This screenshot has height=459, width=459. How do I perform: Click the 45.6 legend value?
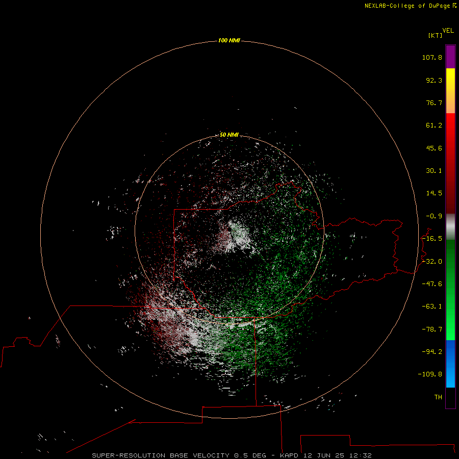(x=434, y=148)
